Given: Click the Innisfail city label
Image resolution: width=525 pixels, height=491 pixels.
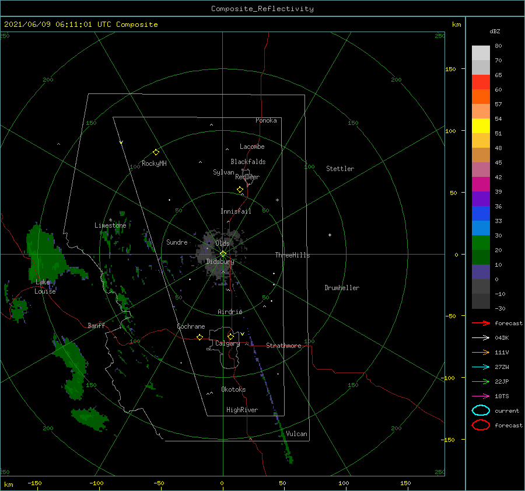Looking at the screenshot, I should click(236, 211).
